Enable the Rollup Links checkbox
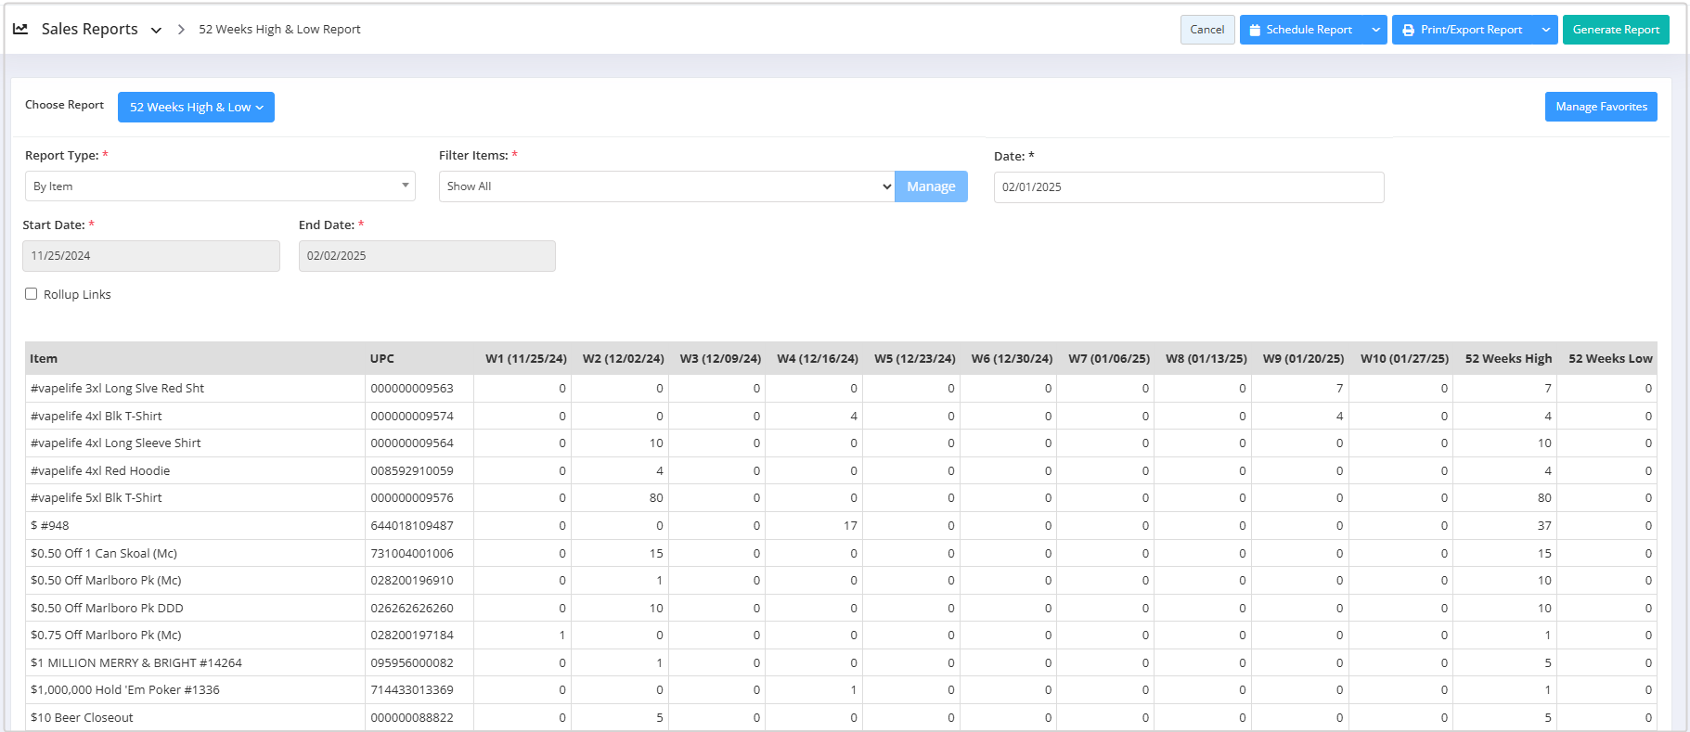The image size is (1690, 732). tap(32, 294)
